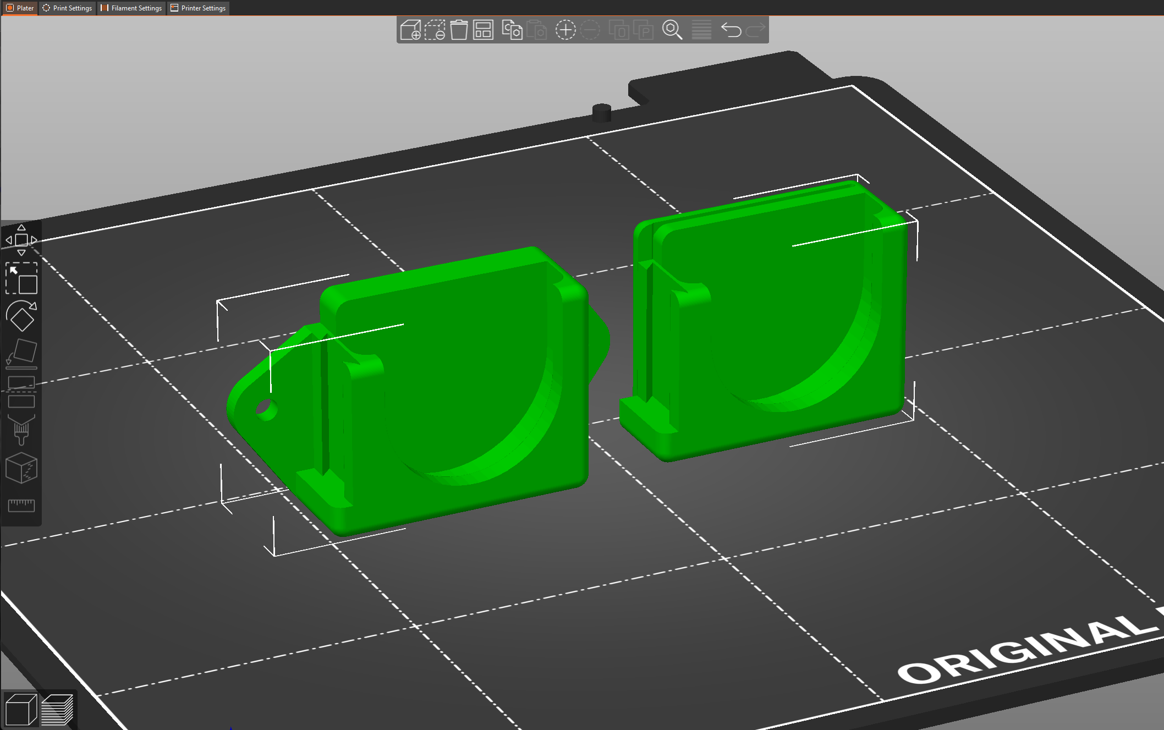
Task: Click the Add model icon in the top toolbar
Action: coord(410,30)
